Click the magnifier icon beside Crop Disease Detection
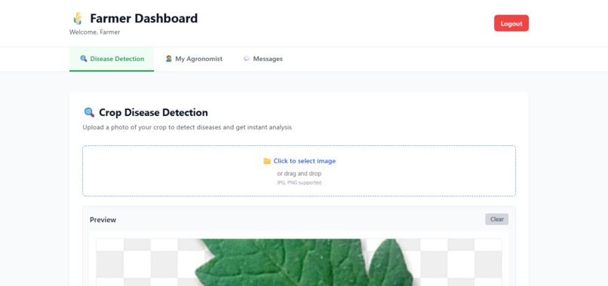The width and height of the screenshot is (608, 286). point(89,113)
